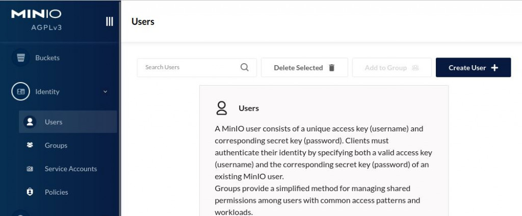Click the Groups icon in sidebar

(x=30, y=145)
